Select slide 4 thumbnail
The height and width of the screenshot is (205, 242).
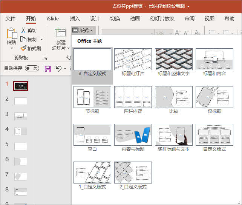[x=21, y=131]
